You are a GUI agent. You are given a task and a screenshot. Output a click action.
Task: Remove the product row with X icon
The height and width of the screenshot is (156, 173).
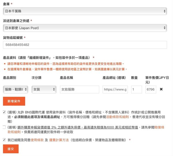tap(161, 89)
